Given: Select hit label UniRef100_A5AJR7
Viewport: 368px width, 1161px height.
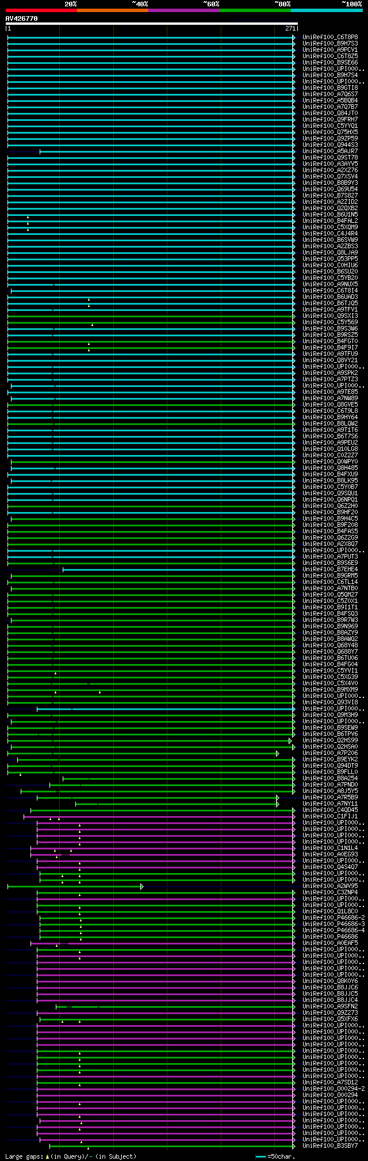Looking at the screenshot, I should coord(330,151).
